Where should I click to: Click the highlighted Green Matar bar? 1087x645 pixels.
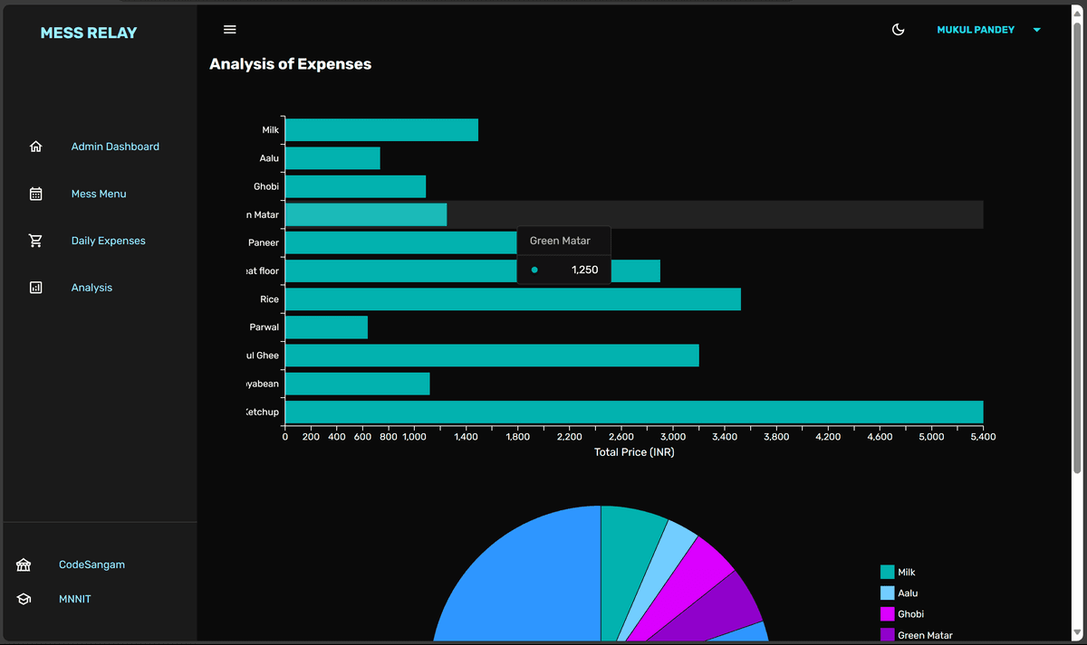(366, 214)
